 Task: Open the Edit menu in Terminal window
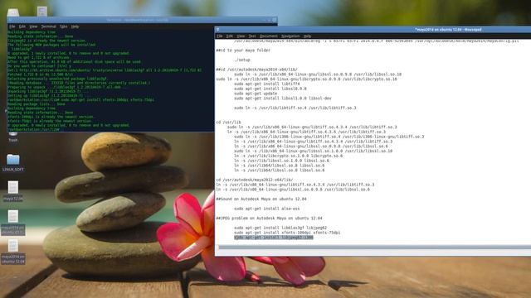pos(22,26)
